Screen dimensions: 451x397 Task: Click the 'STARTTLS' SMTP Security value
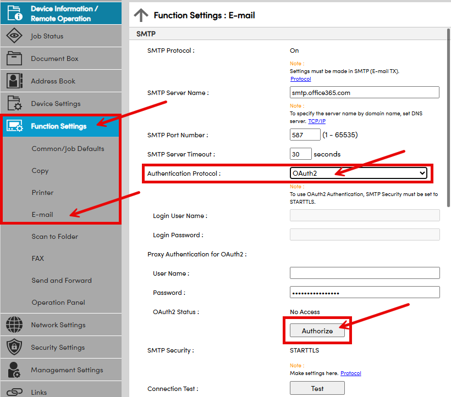pyautogui.click(x=304, y=350)
